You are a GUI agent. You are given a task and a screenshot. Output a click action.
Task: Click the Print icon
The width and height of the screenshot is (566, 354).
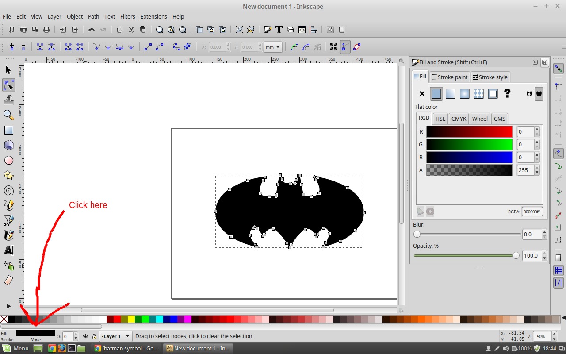click(46, 30)
